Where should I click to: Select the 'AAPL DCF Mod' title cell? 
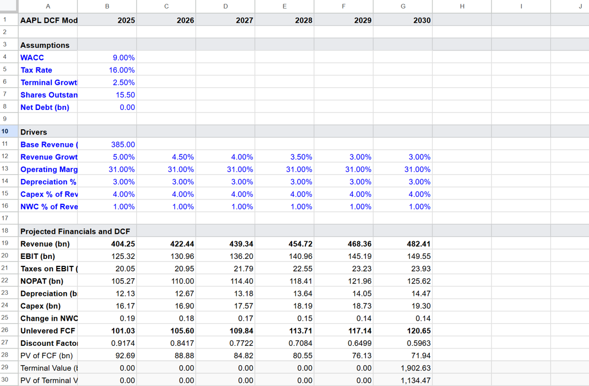coord(48,20)
